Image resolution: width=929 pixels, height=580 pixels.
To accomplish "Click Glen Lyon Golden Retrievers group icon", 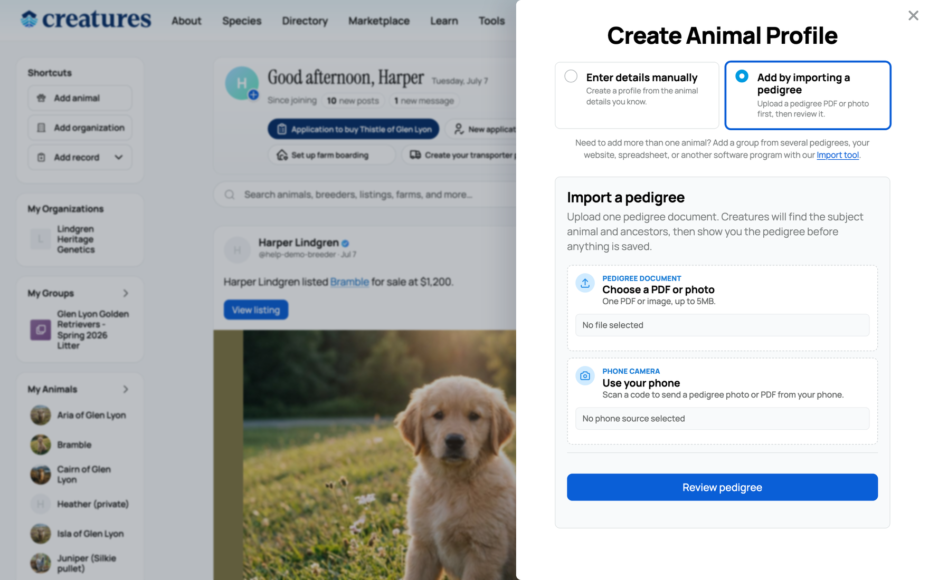I will [x=41, y=330].
